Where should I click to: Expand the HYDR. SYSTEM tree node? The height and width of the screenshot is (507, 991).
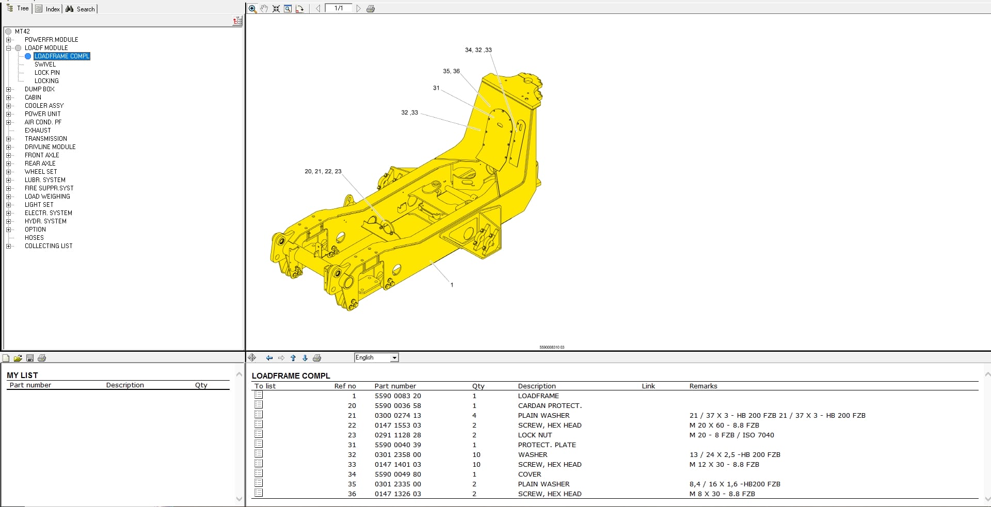pos(8,221)
